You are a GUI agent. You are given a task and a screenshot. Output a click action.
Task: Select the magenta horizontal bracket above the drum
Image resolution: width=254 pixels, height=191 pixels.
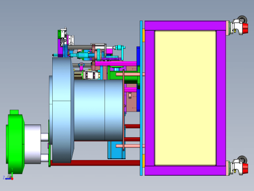click(x=116, y=64)
